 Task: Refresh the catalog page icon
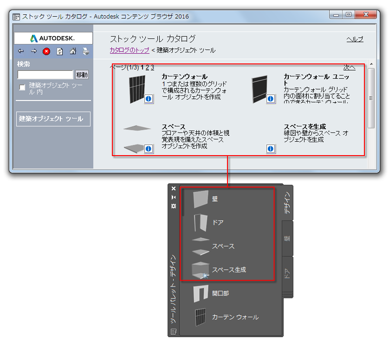(60, 51)
